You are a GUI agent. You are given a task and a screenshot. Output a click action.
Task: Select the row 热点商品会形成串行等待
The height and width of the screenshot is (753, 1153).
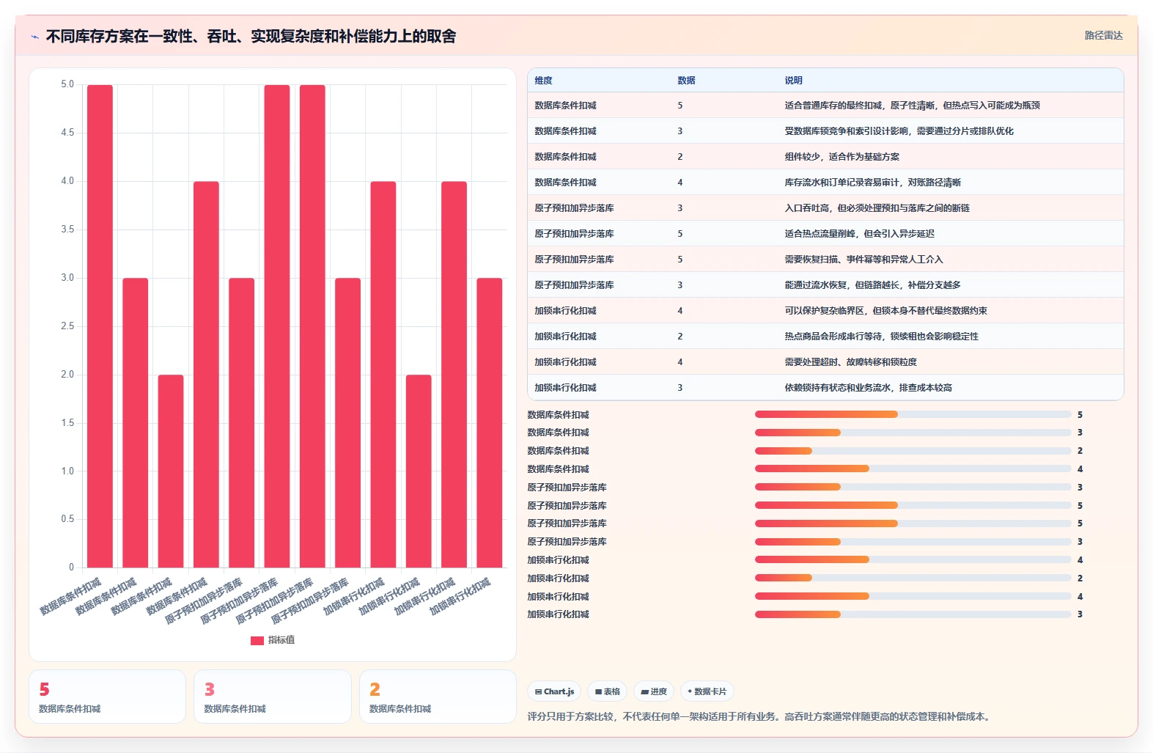coord(825,337)
